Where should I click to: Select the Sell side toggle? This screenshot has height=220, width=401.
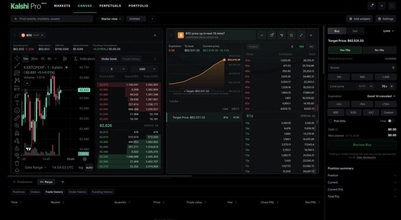[x=355, y=31]
